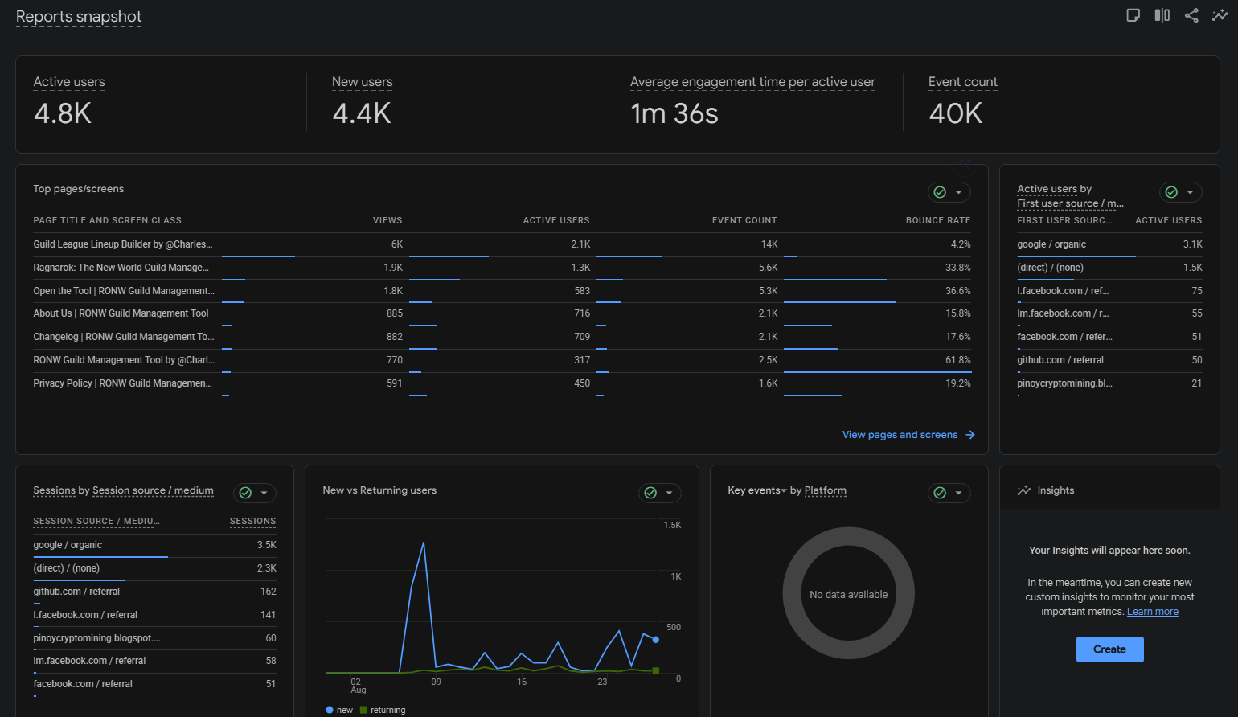The height and width of the screenshot is (717, 1238).
Task: Open the Insights sparkline icon at top right
Action: (1220, 15)
